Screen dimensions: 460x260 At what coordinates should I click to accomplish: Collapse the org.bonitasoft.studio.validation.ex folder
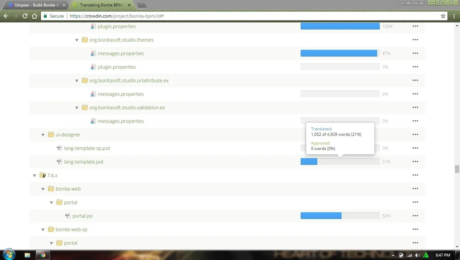pos(77,108)
